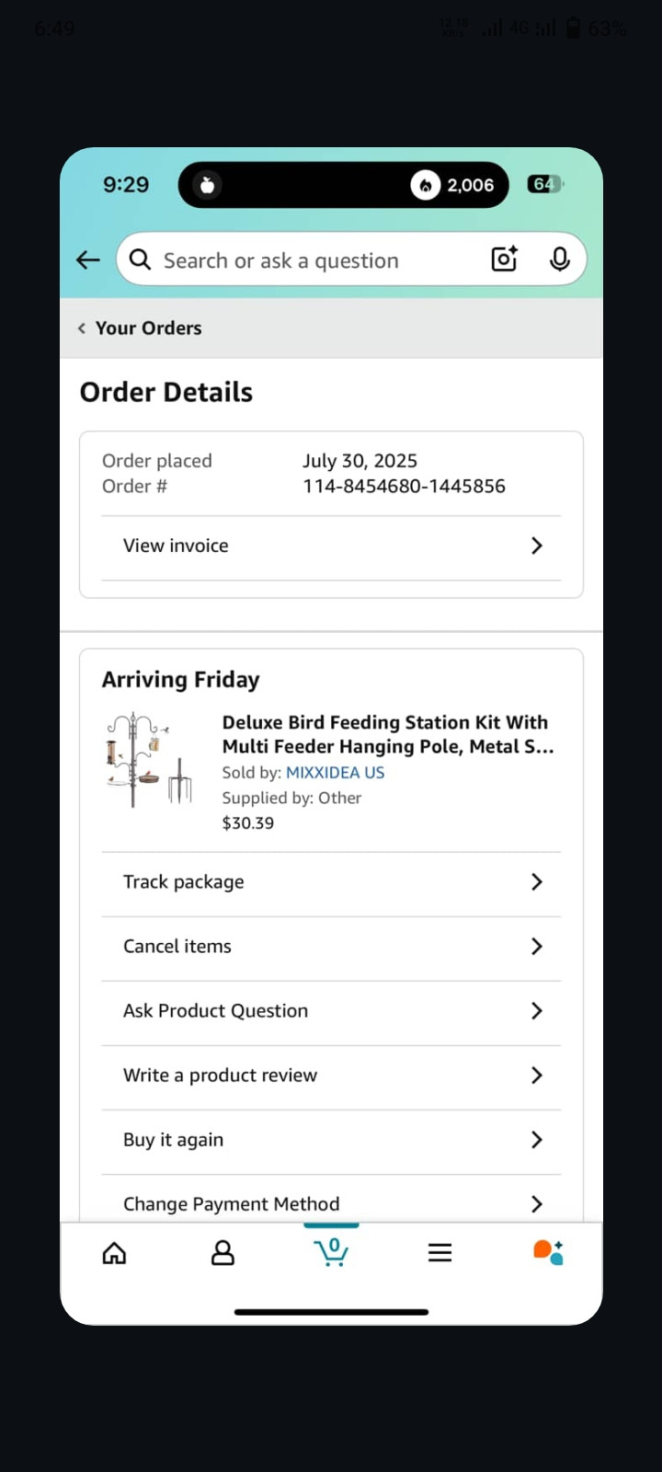Go back to Your Orders

coord(140,328)
